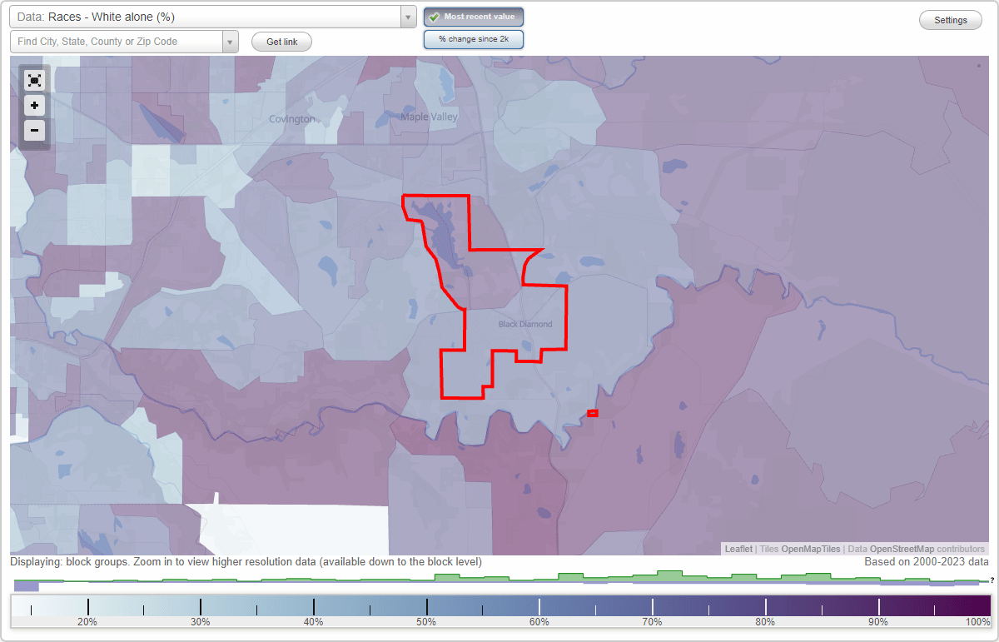This screenshot has height=642, width=999.
Task: Click the 'Based on 2000-2023 data' text
Action: click(927, 562)
